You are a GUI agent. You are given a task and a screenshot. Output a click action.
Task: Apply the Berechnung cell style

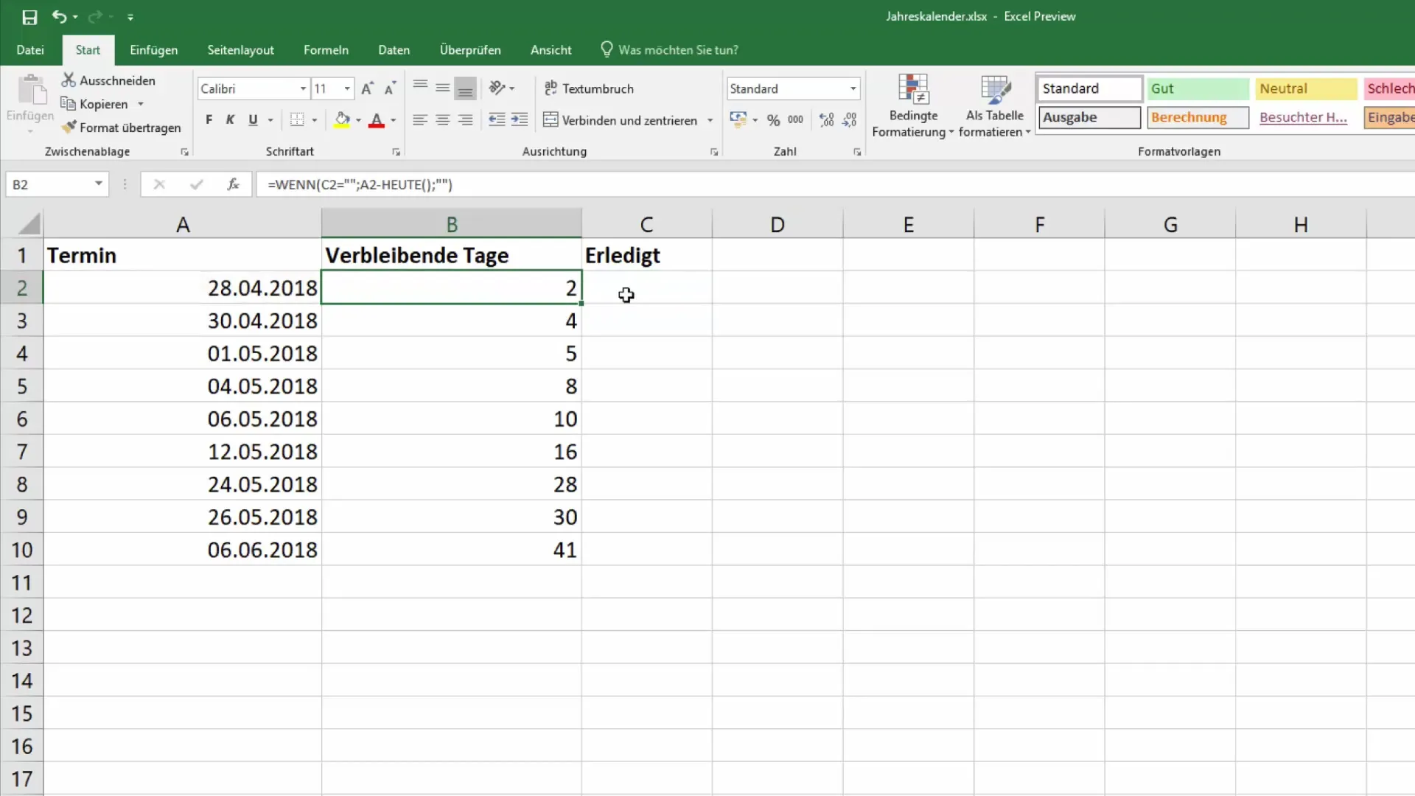[1198, 117]
